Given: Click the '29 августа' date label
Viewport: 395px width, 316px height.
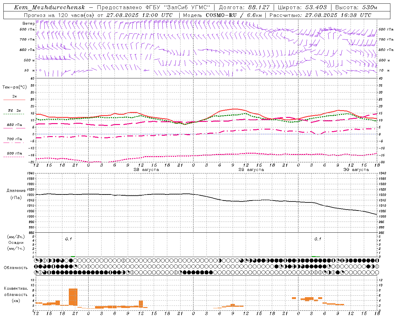Looking at the screenshot, I should pos(251,170).
